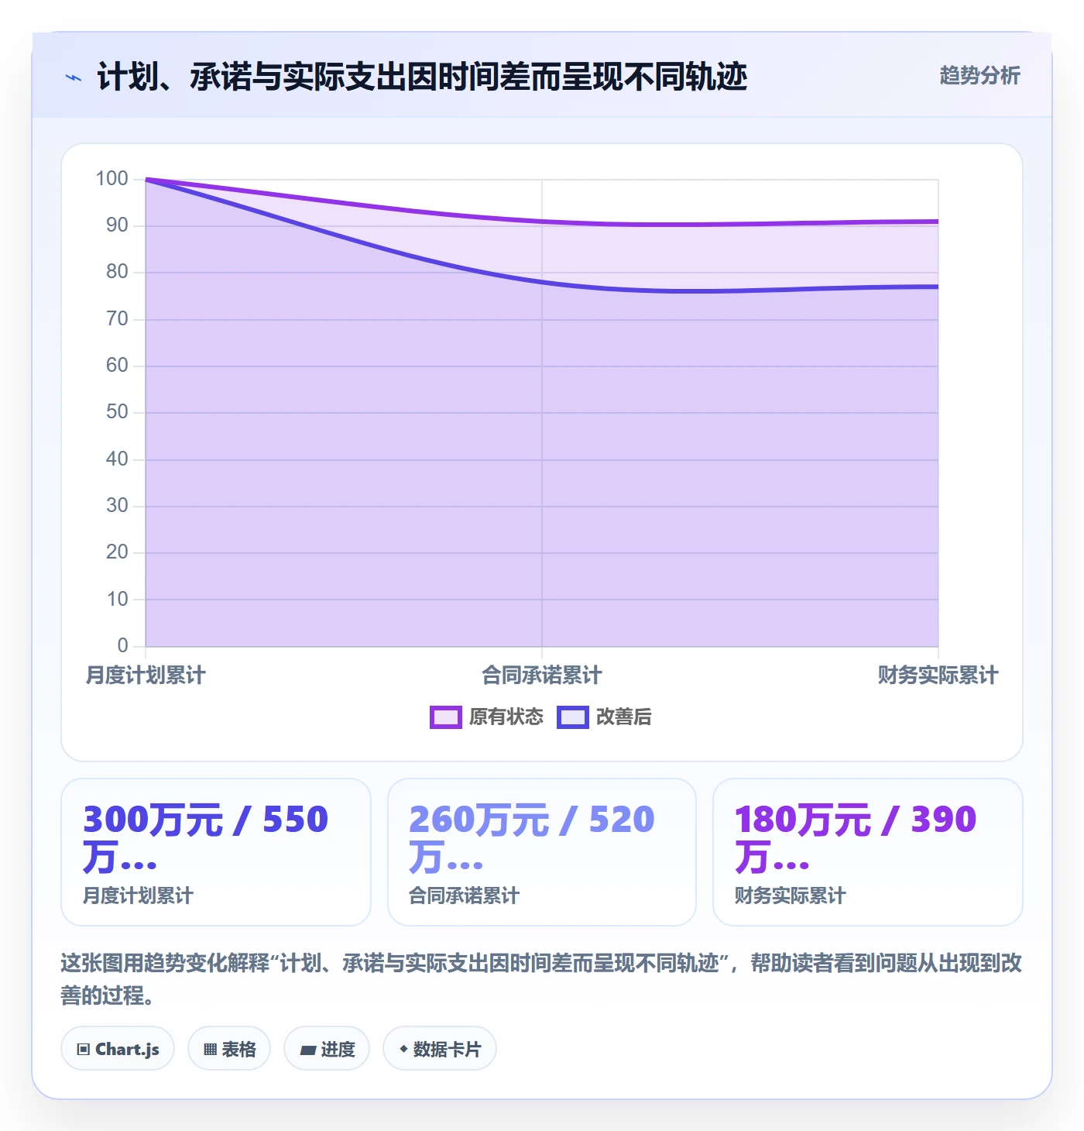Click the 50 y-axis tick label

[x=117, y=412]
